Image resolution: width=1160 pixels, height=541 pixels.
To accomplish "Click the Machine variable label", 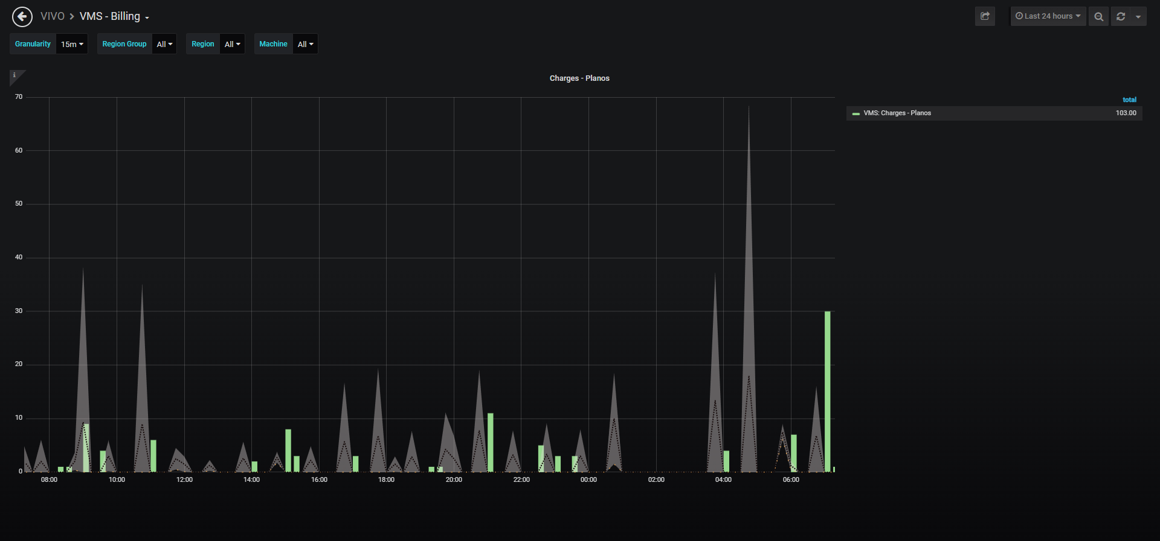I will (274, 44).
